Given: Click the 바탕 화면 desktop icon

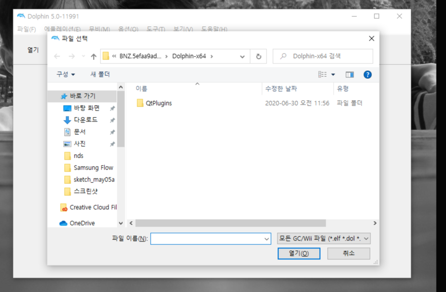Looking at the screenshot, I should (x=67, y=108).
